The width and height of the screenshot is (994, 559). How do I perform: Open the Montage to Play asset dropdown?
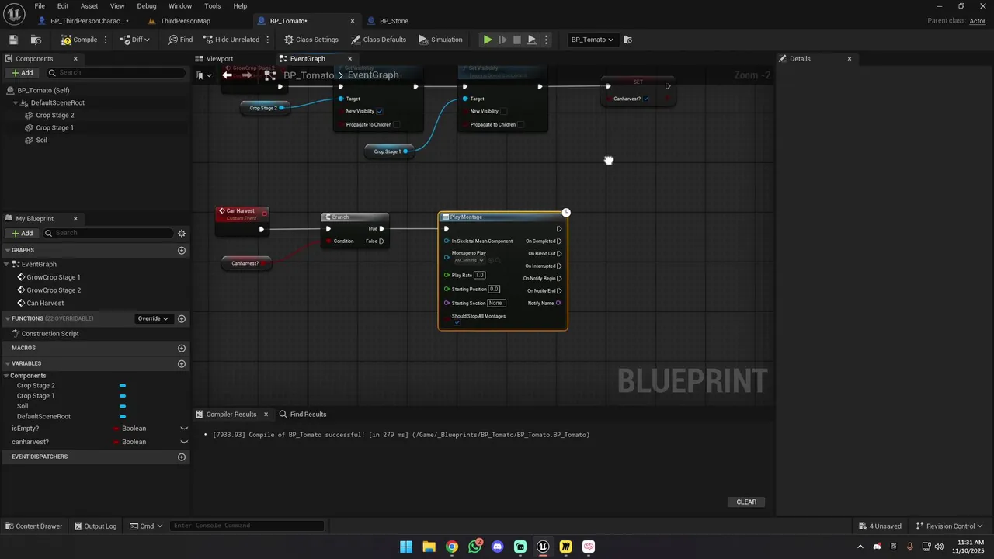[x=469, y=260]
